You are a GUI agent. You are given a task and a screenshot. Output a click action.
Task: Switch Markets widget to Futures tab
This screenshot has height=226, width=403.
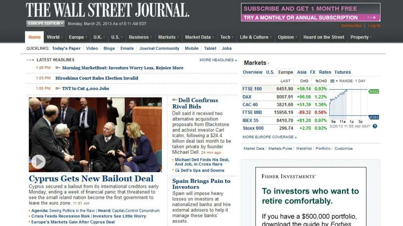coord(343,72)
